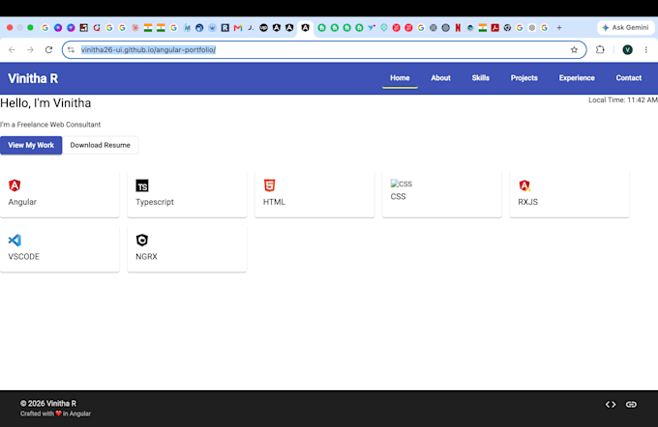
Task: Click the HTML5 shield icon
Action: tap(269, 185)
